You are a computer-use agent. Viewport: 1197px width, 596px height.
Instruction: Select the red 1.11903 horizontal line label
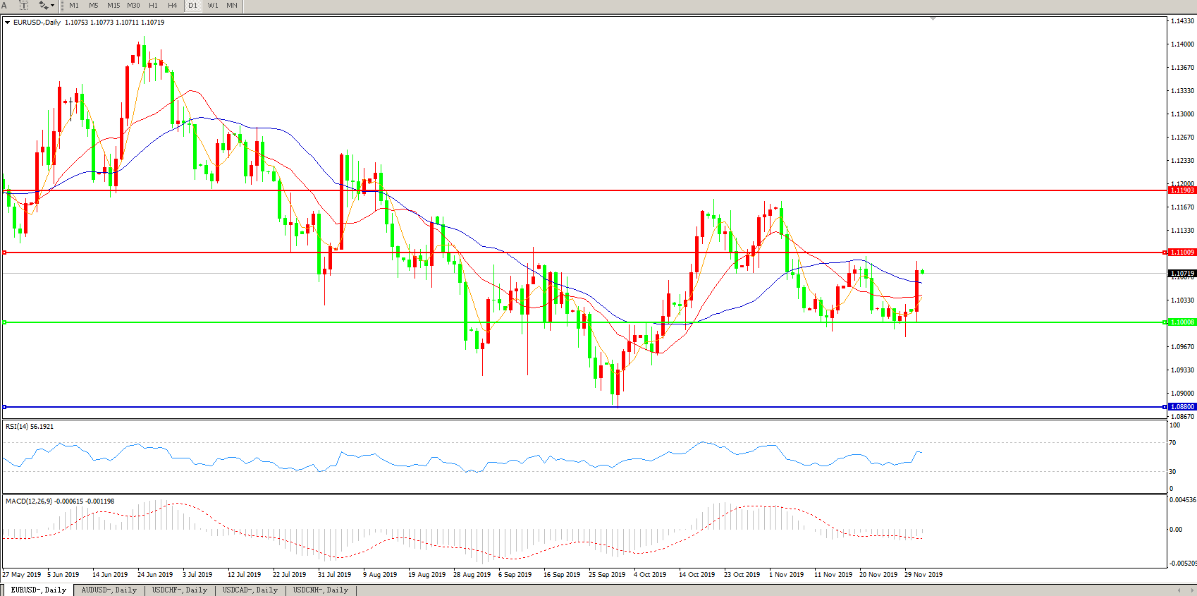[x=1182, y=190]
